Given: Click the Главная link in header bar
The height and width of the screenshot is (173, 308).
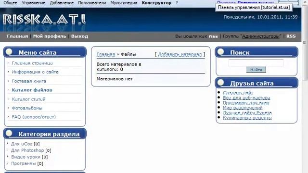Looking at the screenshot, I should 17,37.
